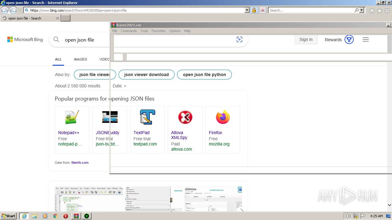
Task: Open Bing visual search camera icon
Action: click(x=239, y=39)
